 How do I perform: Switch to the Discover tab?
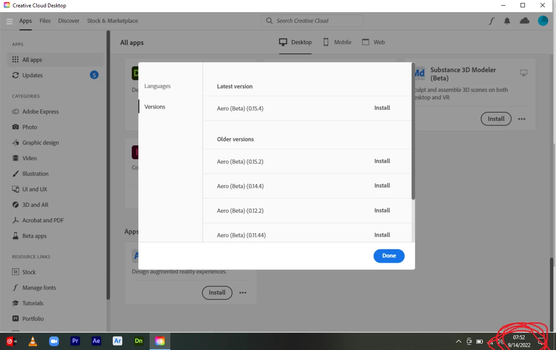click(69, 21)
